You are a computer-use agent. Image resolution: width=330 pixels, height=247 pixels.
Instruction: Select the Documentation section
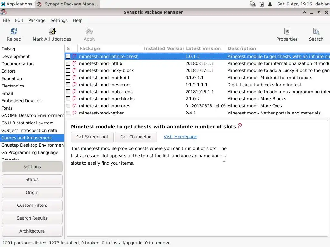pos(32,64)
